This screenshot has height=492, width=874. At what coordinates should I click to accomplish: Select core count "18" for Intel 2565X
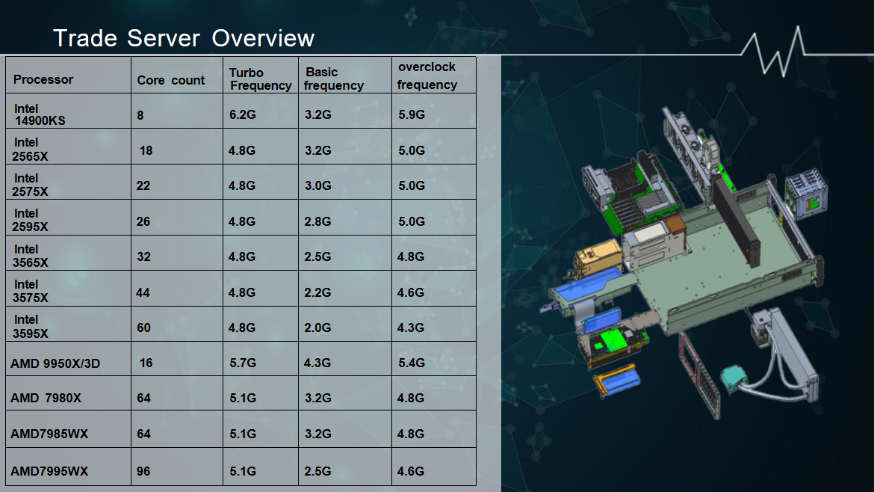click(x=146, y=150)
